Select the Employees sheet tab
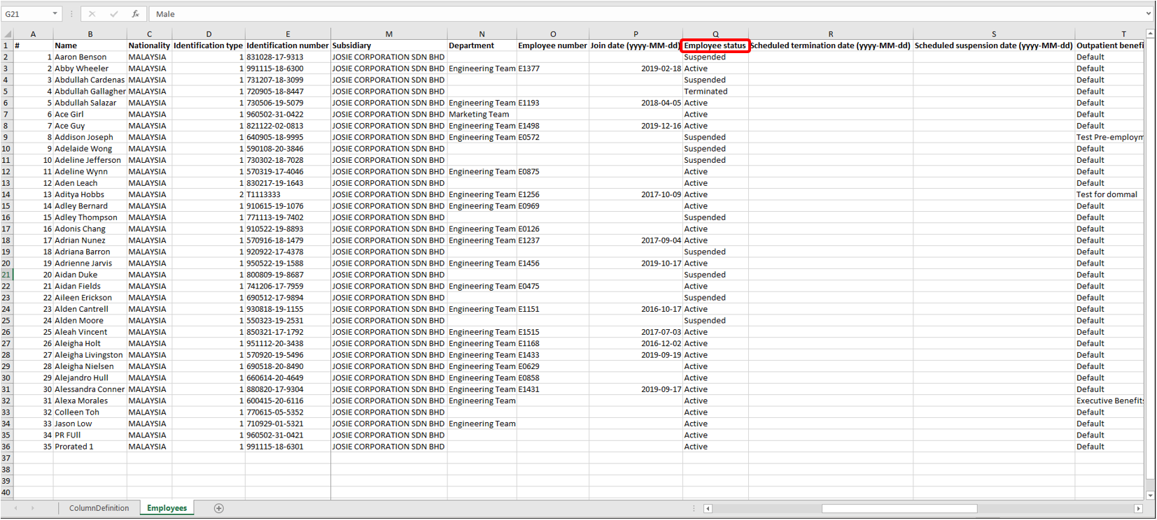The height and width of the screenshot is (520, 1157). [167, 508]
